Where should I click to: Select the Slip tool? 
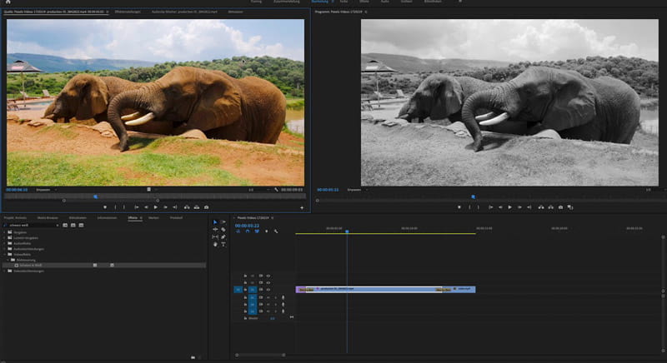(215, 237)
